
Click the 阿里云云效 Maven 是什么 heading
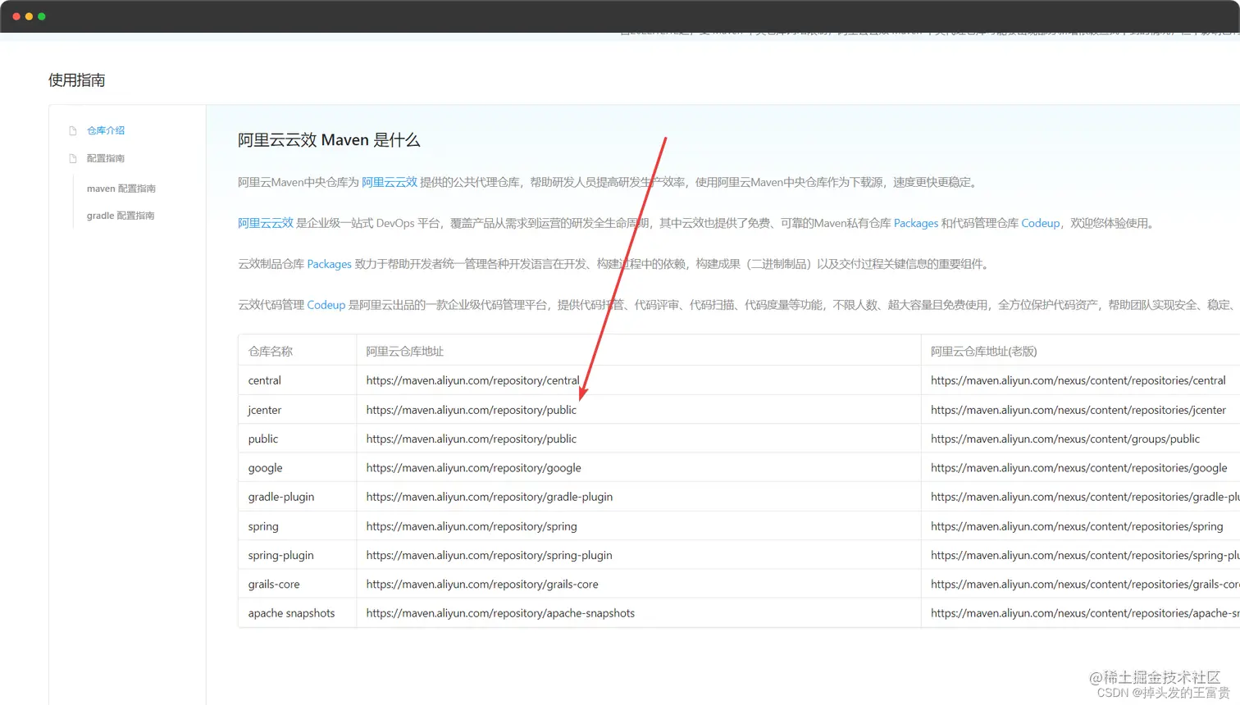(329, 140)
